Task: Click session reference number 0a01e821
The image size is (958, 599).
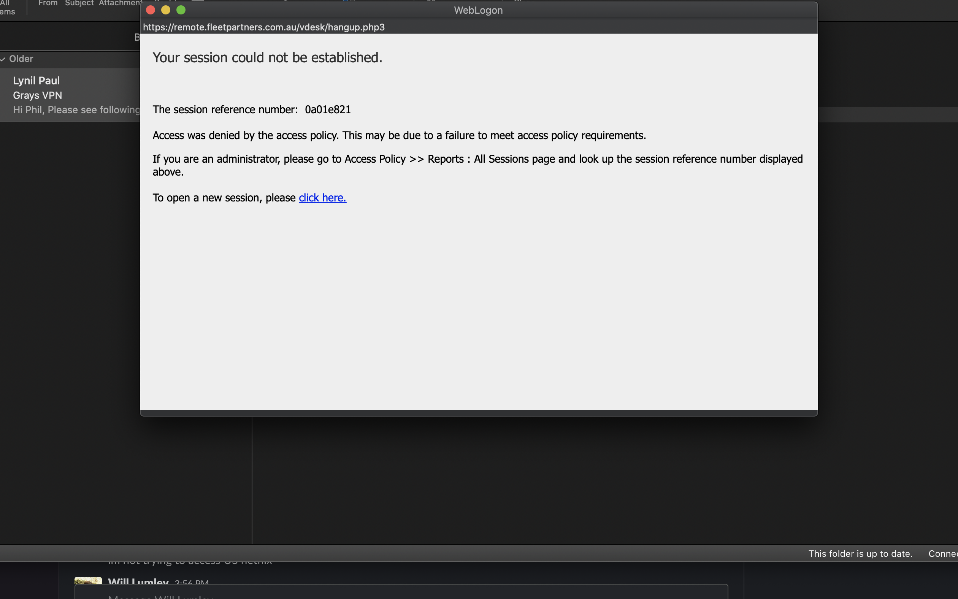Action: point(328,110)
